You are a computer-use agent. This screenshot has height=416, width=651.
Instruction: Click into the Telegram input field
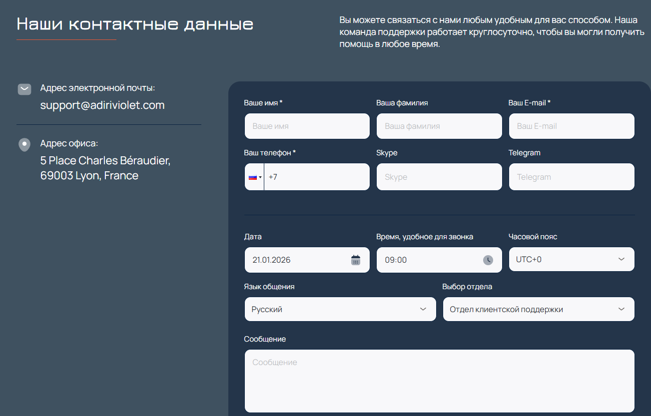[x=571, y=177]
